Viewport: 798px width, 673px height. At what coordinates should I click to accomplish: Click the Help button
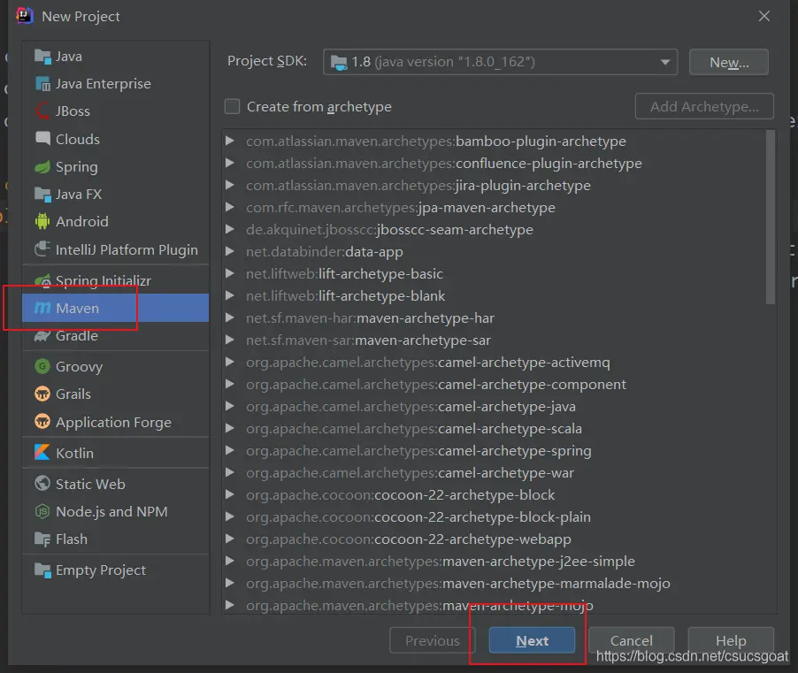(x=731, y=640)
